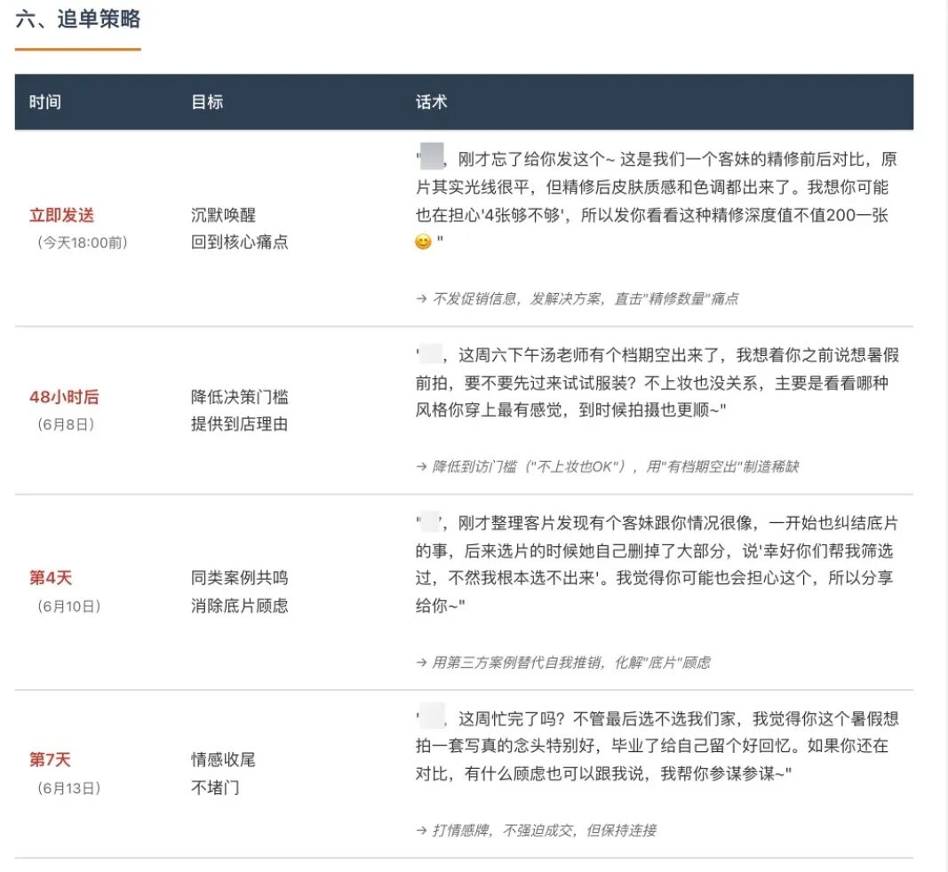Click the script beginning "刚才整理客片发现"
Image resolution: width=948 pixels, height=872 pixels.
tap(657, 564)
